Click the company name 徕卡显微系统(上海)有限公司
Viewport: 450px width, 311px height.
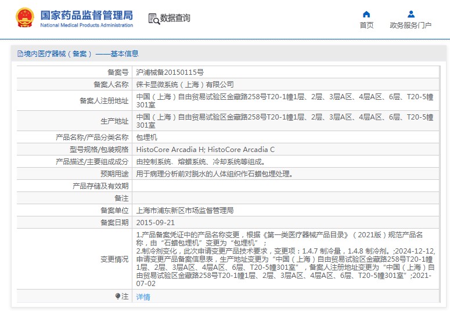pyautogui.click(x=185, y=85)
